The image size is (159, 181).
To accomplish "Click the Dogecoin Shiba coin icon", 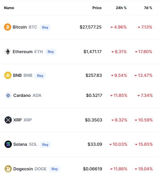I will coord(8,169).
